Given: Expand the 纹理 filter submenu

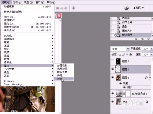Looking at the screenshot, I should 28,59.
